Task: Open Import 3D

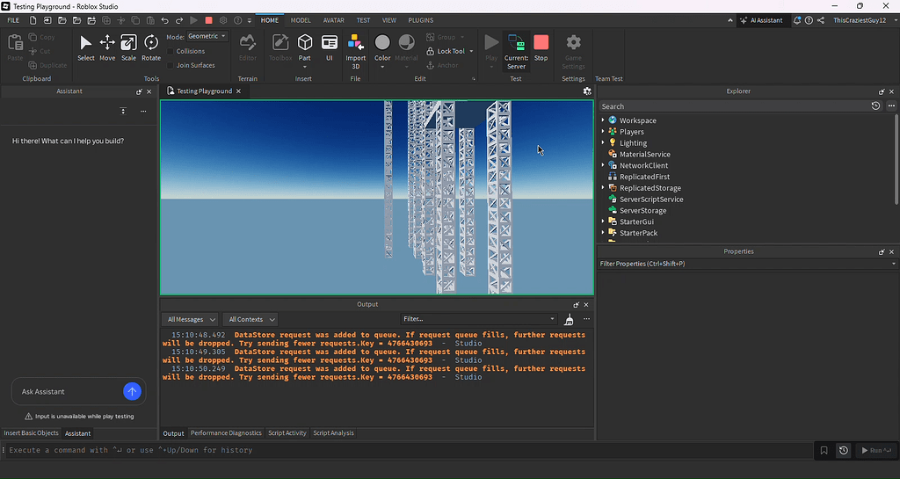Action: 355,52
